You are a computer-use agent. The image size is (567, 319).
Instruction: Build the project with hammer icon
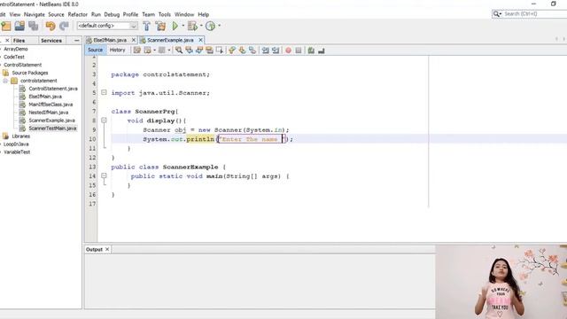tap(146, 26)
